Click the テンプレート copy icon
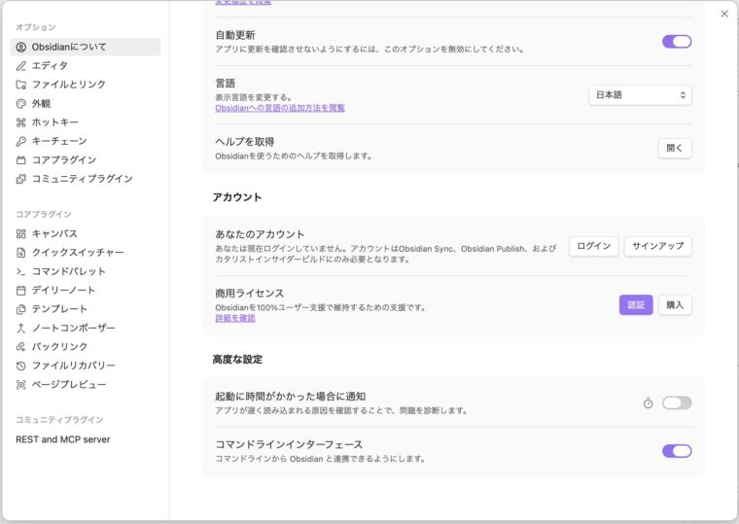Image resolution: width=739 pixels, height=524 pixels. [21, 309]
